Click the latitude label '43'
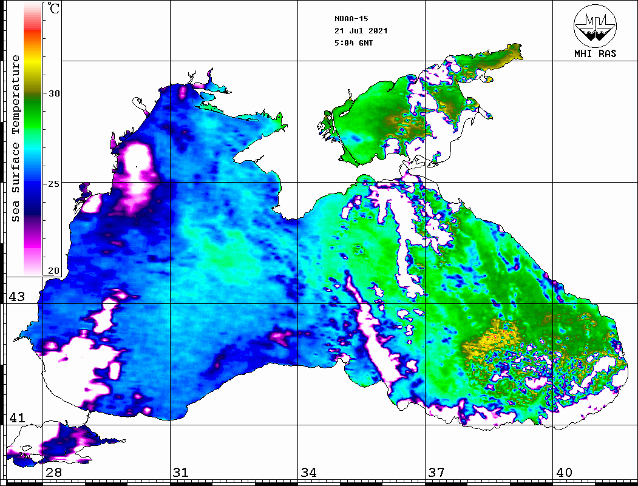 tap(16, 297)
